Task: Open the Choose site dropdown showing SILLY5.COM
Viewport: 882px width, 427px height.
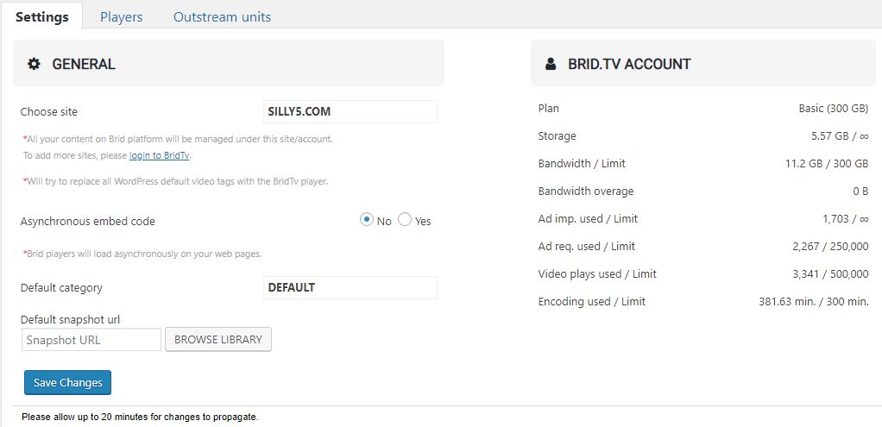Action: pos(350,111)
